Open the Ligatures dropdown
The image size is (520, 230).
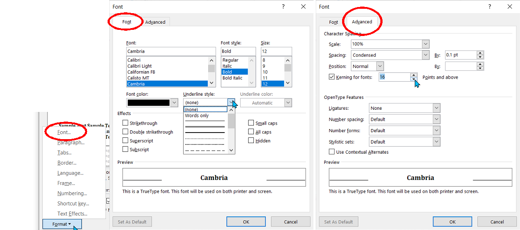tap(404, 108)
